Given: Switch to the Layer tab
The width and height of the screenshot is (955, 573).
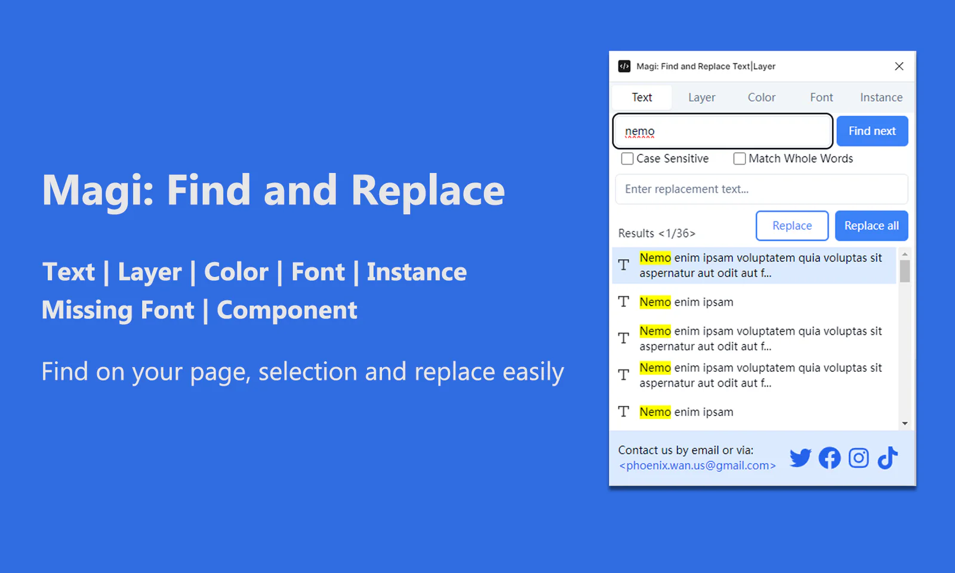Looking at the screenshot, I should [701, 97].
